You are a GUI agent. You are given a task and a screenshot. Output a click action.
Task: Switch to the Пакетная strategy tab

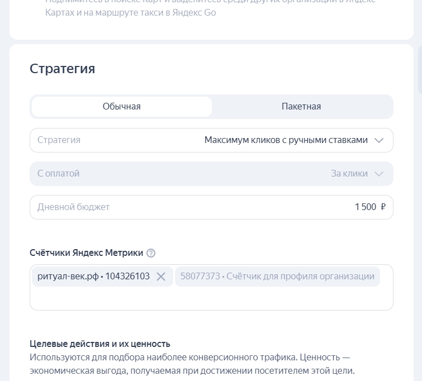(x=301, y=107)
